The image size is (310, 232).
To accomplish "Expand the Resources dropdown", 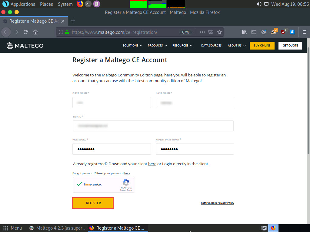I will point(182,46).
